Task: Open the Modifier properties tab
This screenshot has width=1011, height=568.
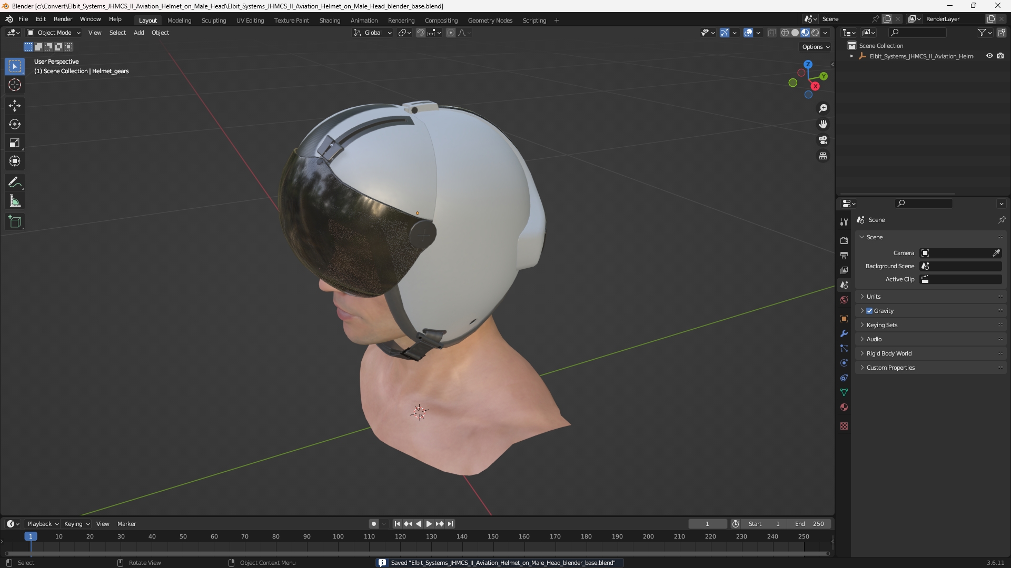Action: point(844,333)
